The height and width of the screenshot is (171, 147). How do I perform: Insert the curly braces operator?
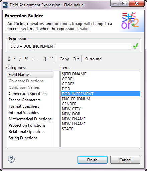pos(45,59)
